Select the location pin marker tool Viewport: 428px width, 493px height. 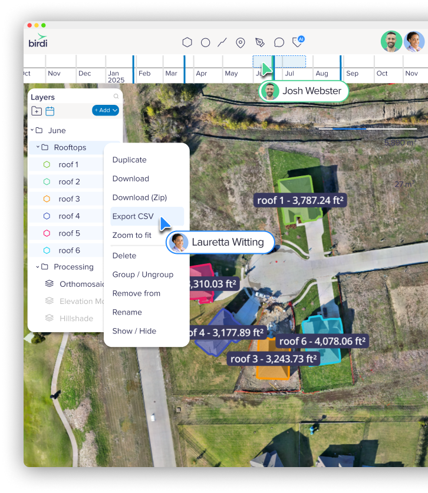tap(241, 42)
